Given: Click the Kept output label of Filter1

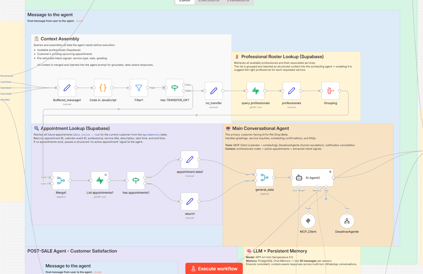Looking at the screenshot, I should pyautogui.click(x=153, y=88).
